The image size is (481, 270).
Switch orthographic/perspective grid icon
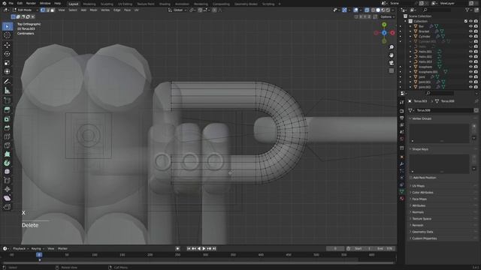click(392, 70)
